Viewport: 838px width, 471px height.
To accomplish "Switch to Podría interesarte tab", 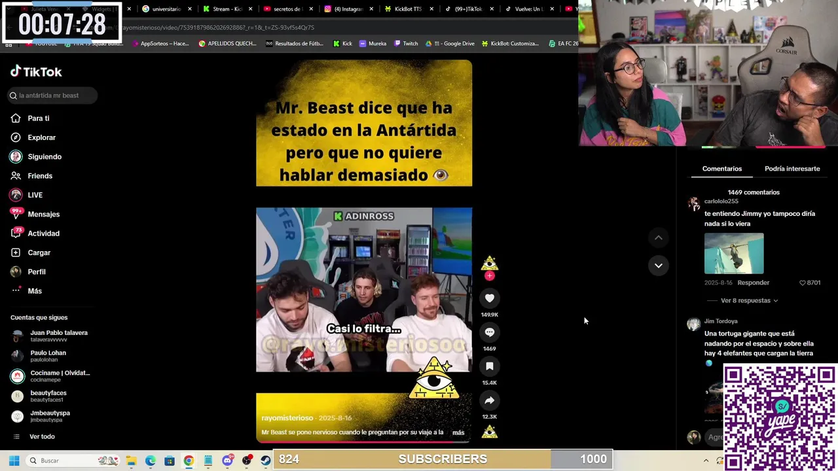I will pyautogui.click(x=792, y=169).
